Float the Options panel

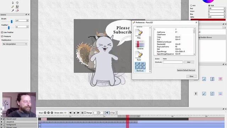(x=26, y=15)
